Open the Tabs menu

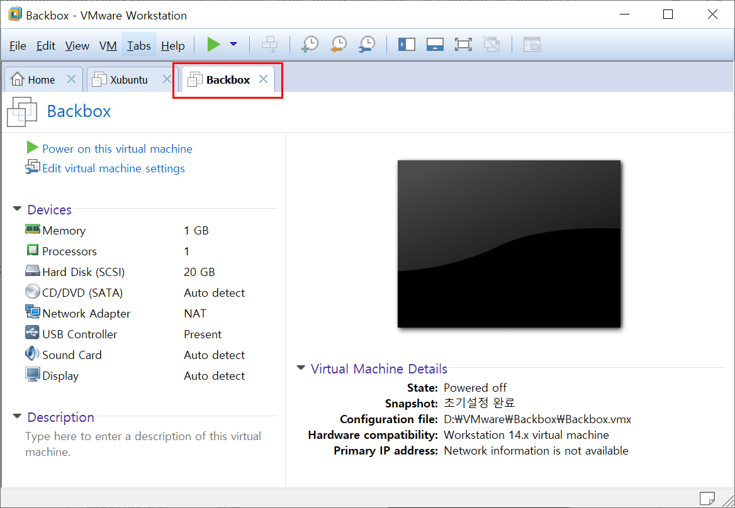tap(138, 45)
